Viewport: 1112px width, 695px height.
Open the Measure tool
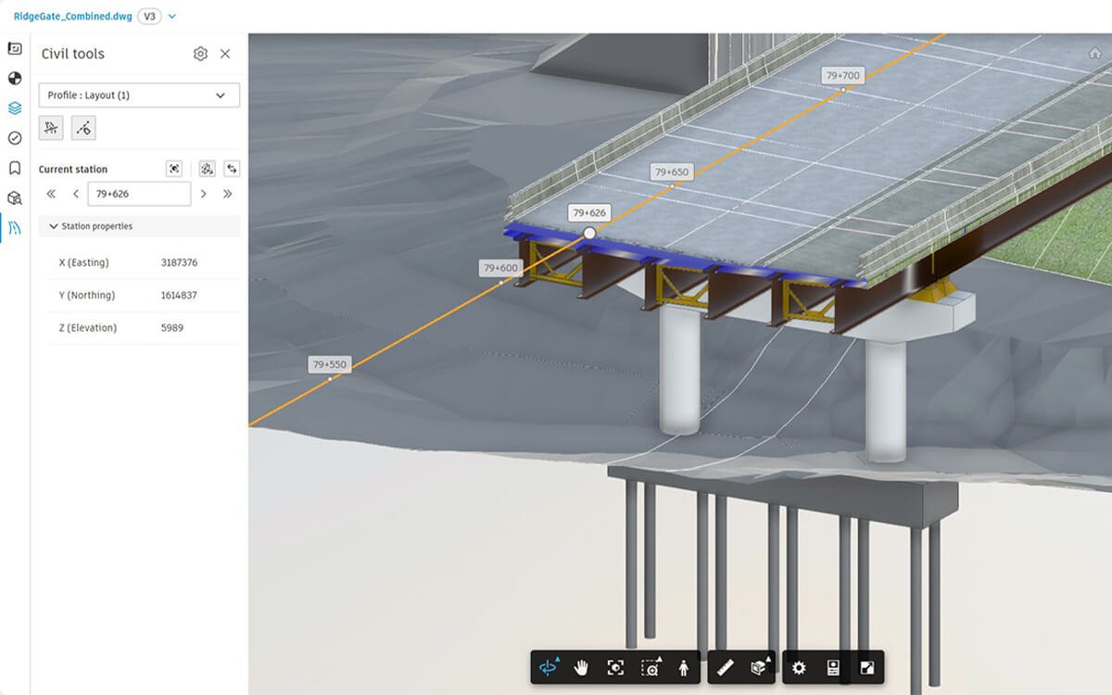[724, 666]
